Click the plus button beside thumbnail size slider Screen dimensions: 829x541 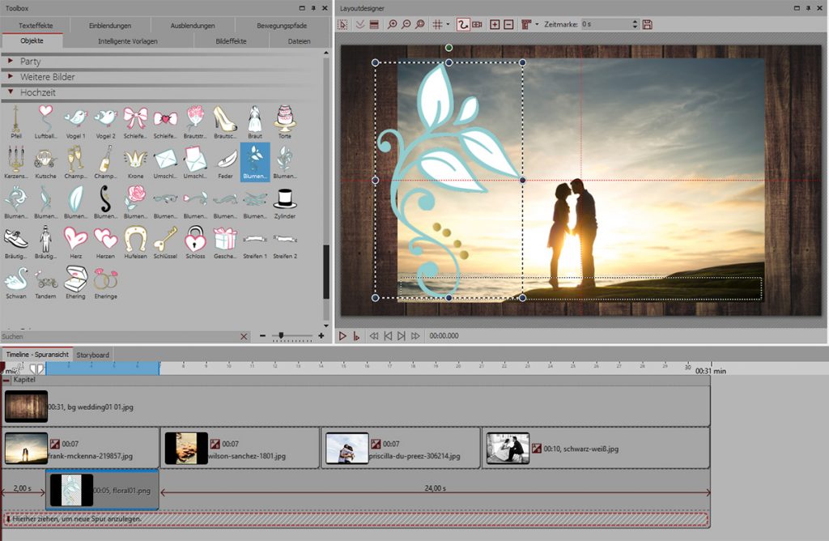(x=321, y=335)
